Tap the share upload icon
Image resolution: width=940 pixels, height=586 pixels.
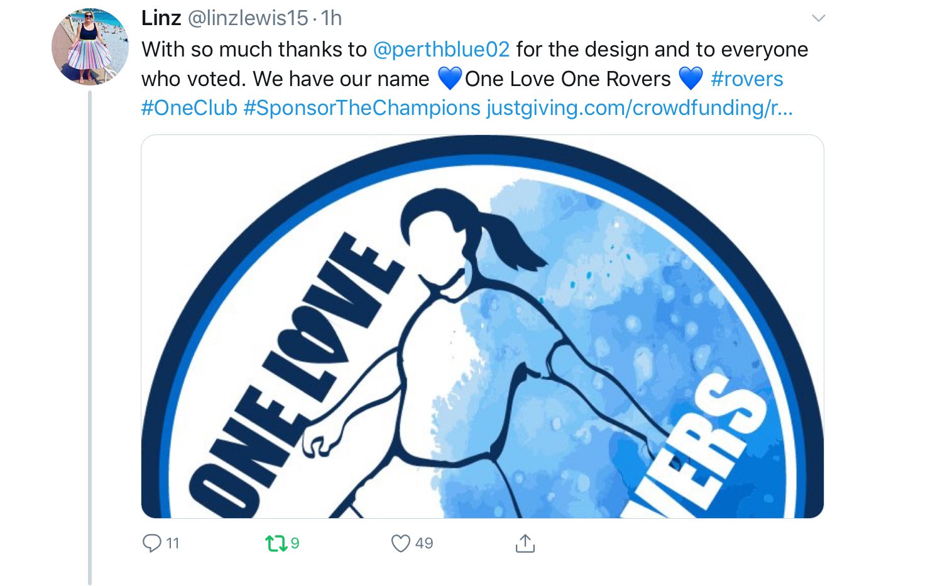click(525, 543)
